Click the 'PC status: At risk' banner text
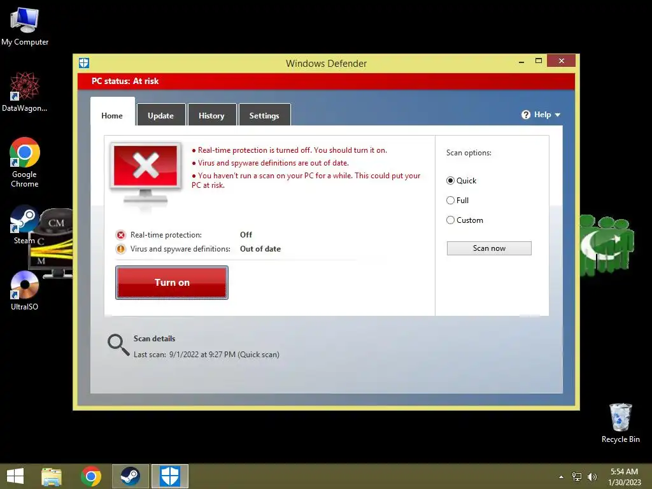The height and width of the screenshot is (489, 652). pyautogui.click(x=125, y=81)
